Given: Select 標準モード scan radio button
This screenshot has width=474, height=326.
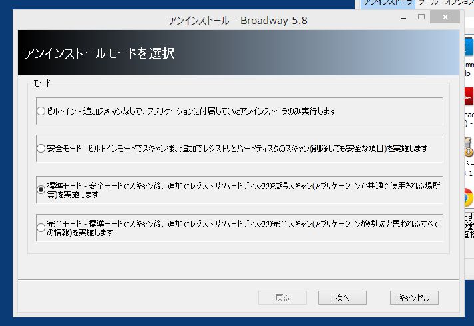Looking at the screenshot, I should (x=41, y=190).
